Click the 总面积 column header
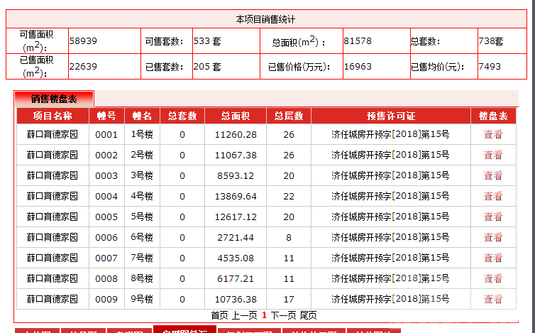This screenshot has height=333, width=535. click(x=236, y=116)
